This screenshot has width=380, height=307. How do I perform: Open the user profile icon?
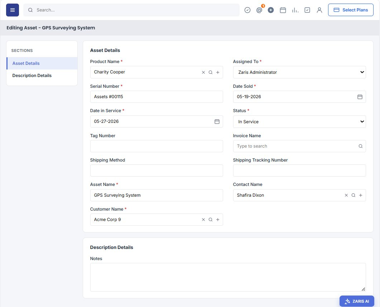[x=319, y=10]
